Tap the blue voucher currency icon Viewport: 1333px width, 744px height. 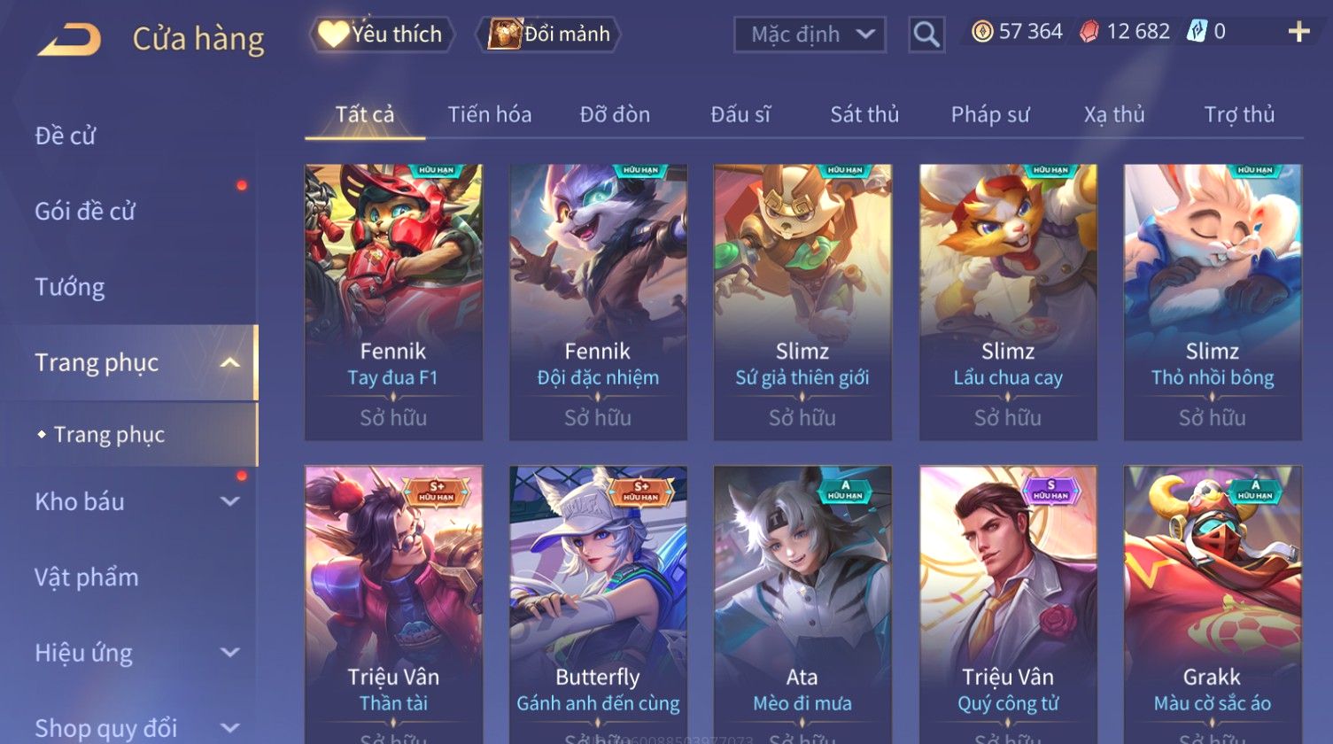(1197, 32)
